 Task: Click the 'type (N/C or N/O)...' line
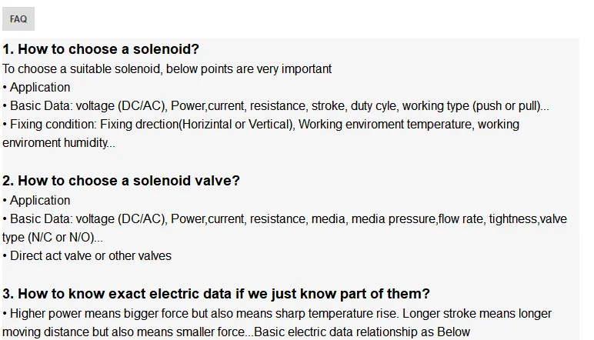pyautogui.click(x=52, y=237)
